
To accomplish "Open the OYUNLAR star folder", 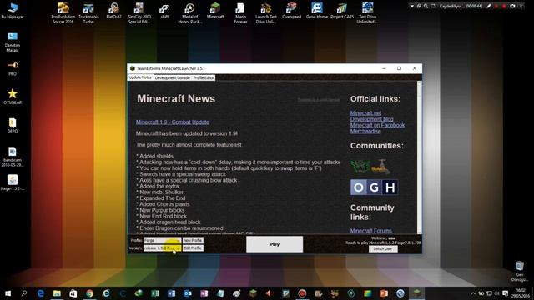I will [x=13, y=97].
